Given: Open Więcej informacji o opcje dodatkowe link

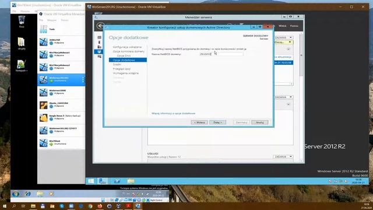Looking at the screenshot, I should click(174, 113).
